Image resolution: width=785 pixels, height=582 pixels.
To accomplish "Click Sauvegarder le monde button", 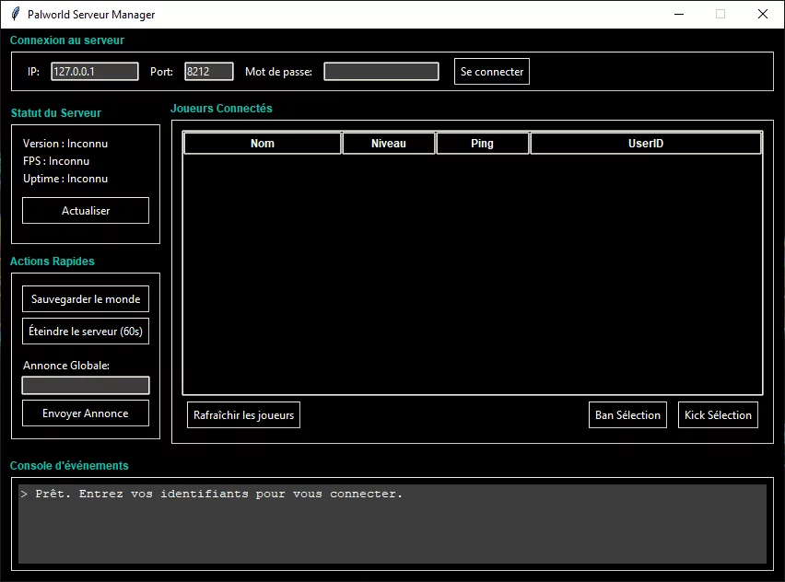I will click(x=86, y=298).
